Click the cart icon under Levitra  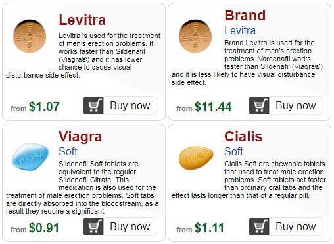click(93, 105)
